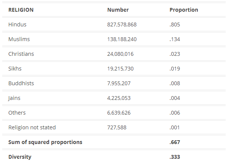Select the Buddhists row label

click(x=21, y=83)
